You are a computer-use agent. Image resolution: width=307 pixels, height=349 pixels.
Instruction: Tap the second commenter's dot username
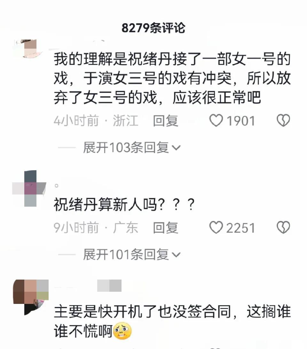point(57,186)
